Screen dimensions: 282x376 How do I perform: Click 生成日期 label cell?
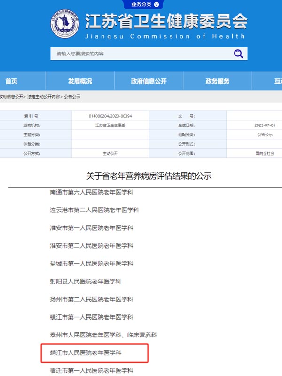click(x=187, y=125)
